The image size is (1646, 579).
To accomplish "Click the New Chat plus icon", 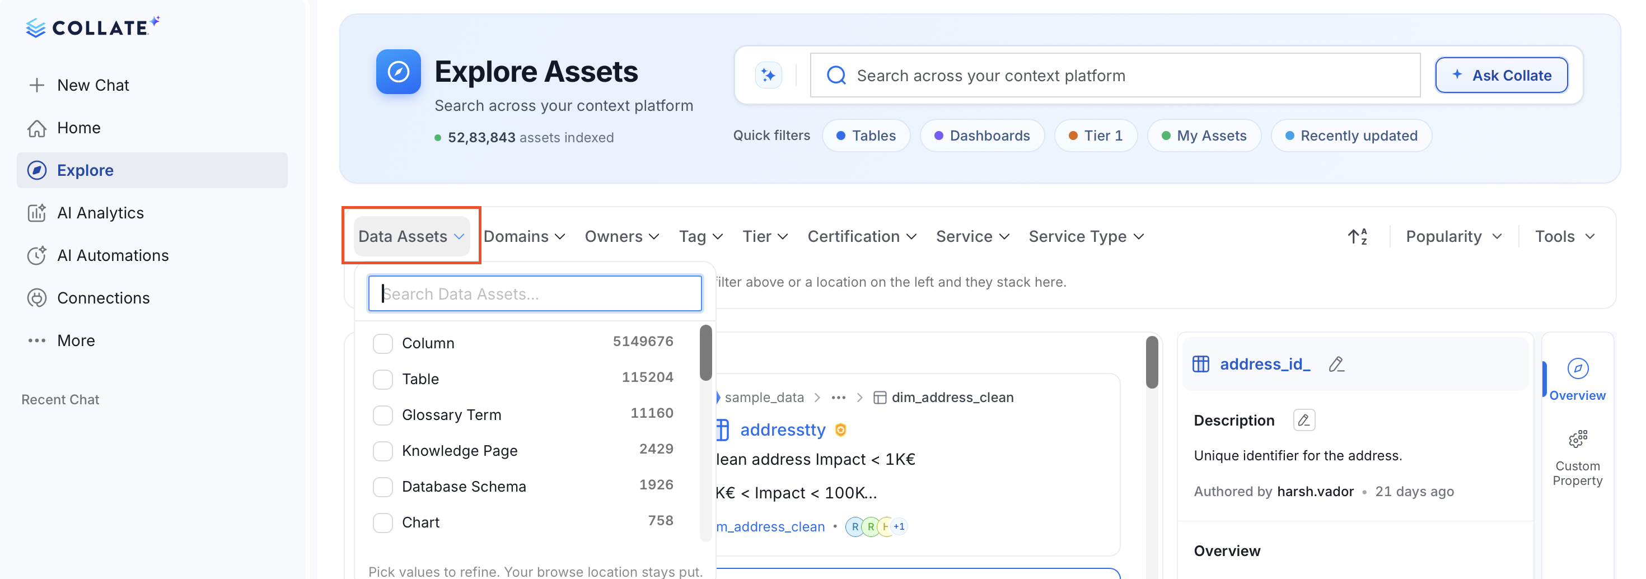I will pyautogui.click(x=37, y=85).
